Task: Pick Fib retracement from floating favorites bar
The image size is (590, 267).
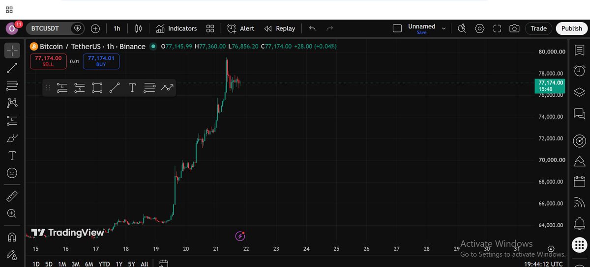Action: 150,88
